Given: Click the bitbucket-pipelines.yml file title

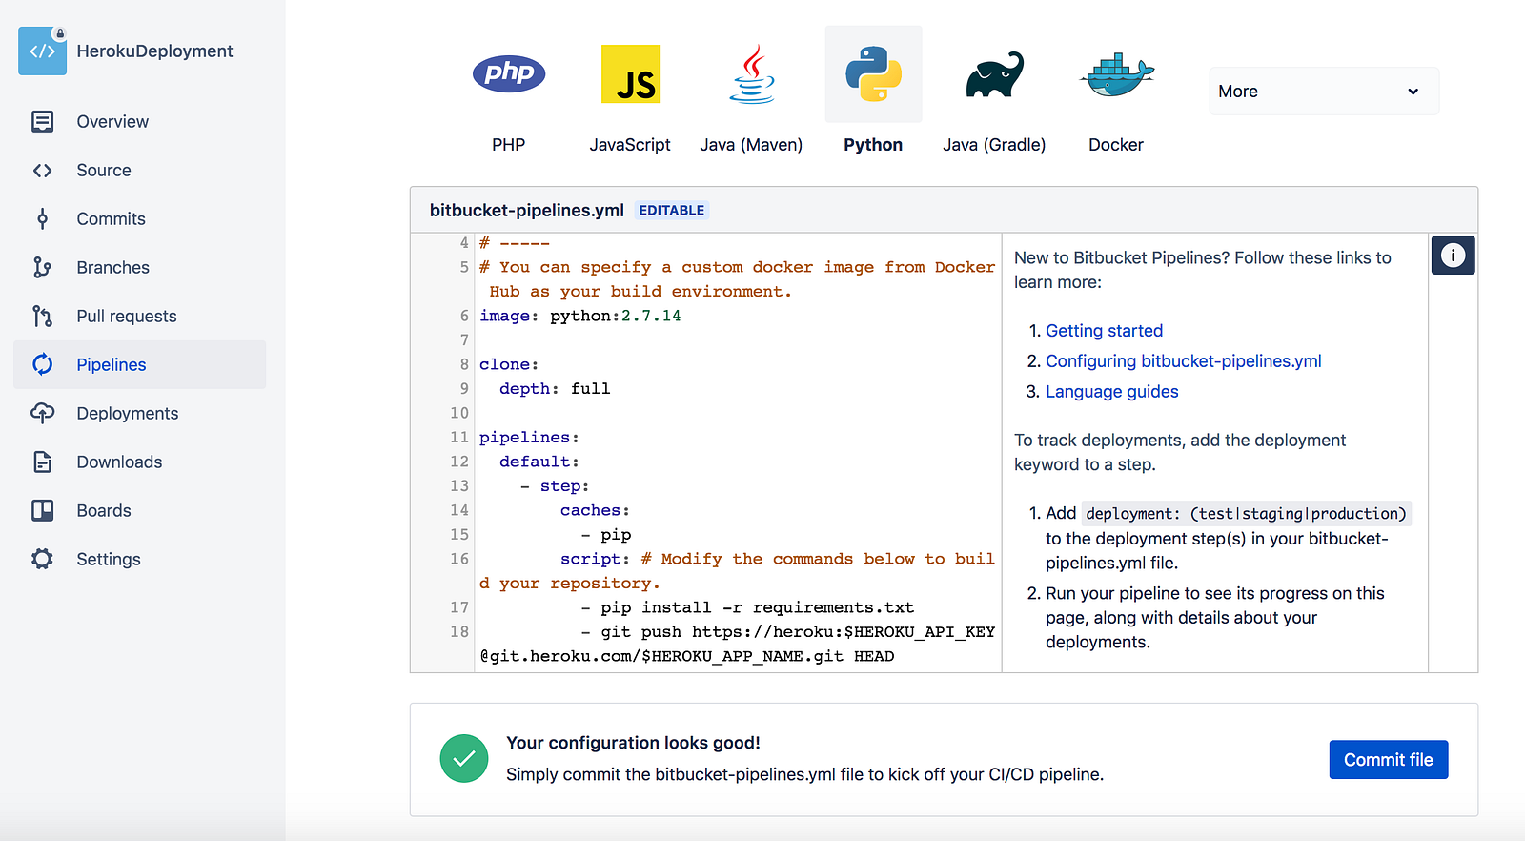Looking at the screenshot, I should click(527, 210).
